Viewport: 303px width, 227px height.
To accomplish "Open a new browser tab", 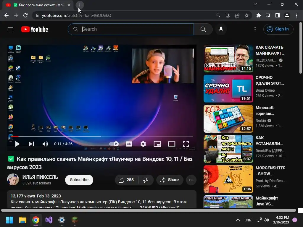I will coord(80,5).
